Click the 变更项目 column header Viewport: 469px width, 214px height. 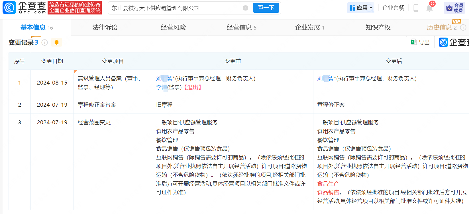tap(113, 61)
